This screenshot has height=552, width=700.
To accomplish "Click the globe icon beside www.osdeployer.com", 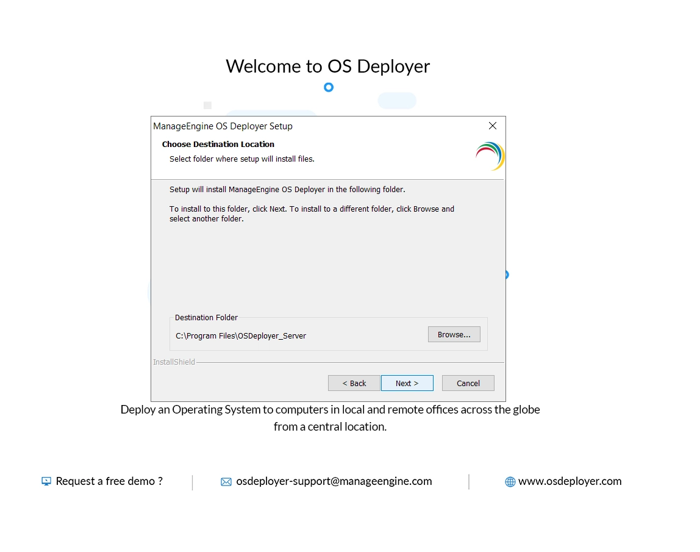I will 509,481.
